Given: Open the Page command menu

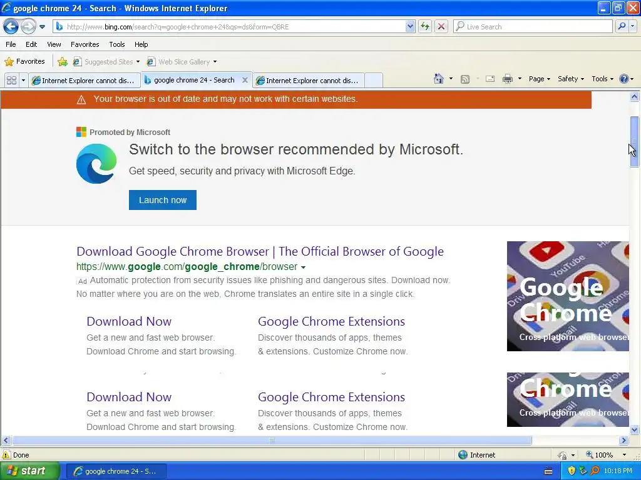Looking at the screenshot, I should point(539,79).
